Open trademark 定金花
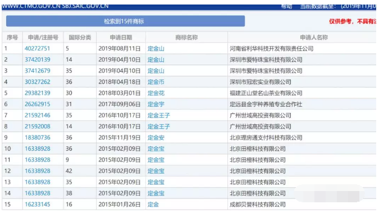Image resolution: width=379 pixels, height=218 pixels. click(156, 93)
